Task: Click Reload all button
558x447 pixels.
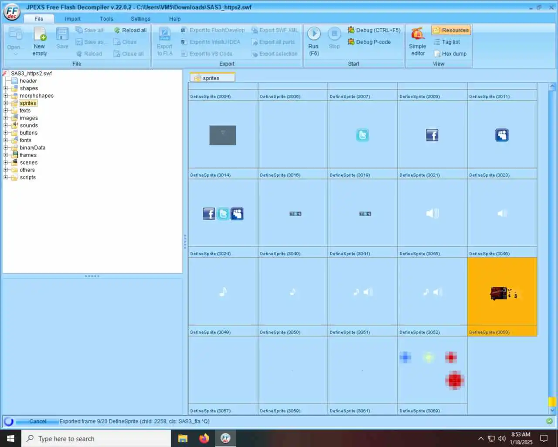Action: (130, 30)
